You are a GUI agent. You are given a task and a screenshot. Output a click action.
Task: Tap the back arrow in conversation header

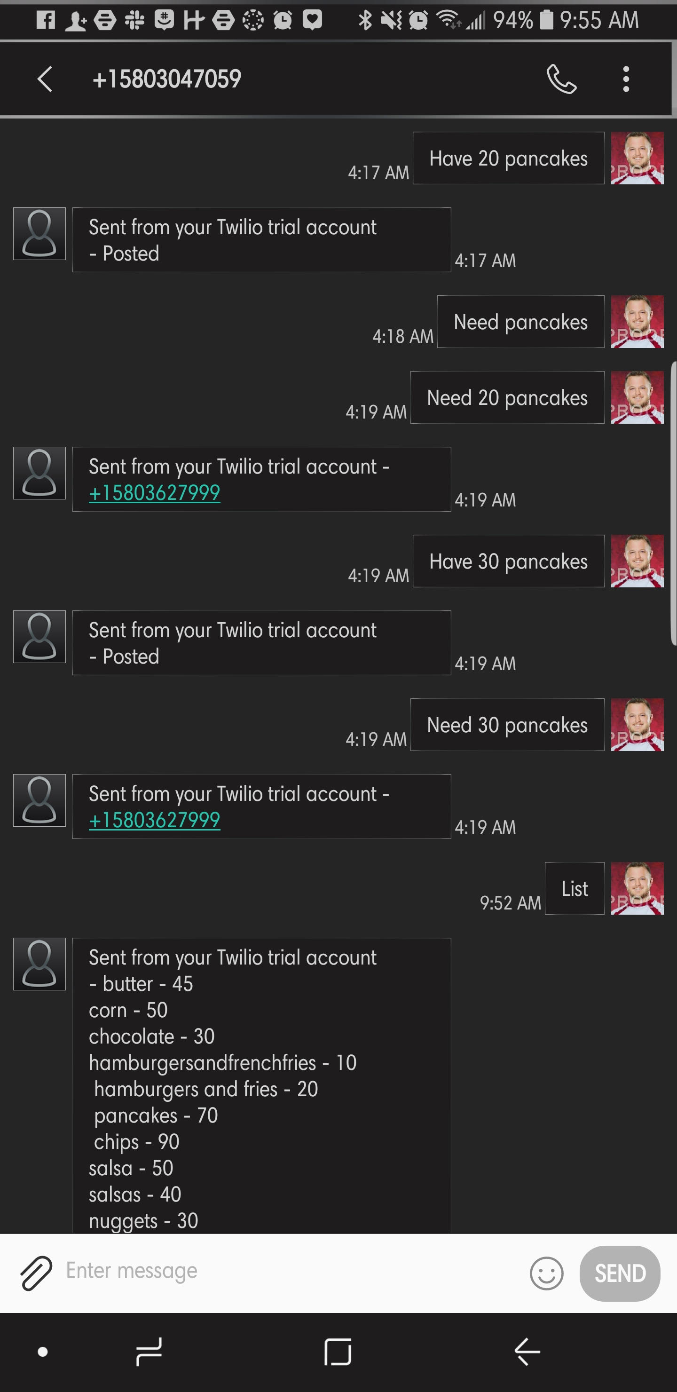click(x=45, y=79)
